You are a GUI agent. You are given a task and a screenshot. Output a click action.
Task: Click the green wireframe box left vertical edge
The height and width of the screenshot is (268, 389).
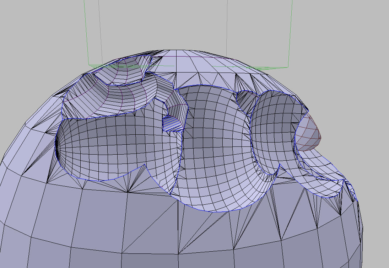[x=86, y=32]
